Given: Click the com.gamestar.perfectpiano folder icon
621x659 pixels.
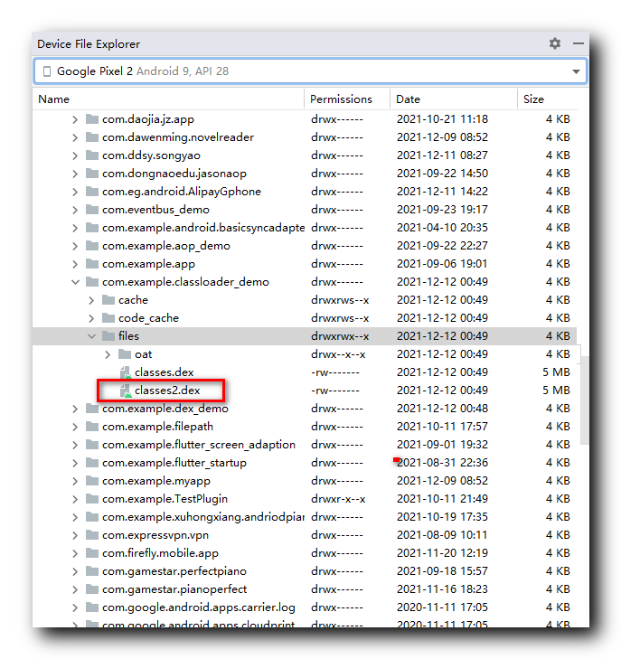Looking at the screenshot, I should (x=92, y=570).
